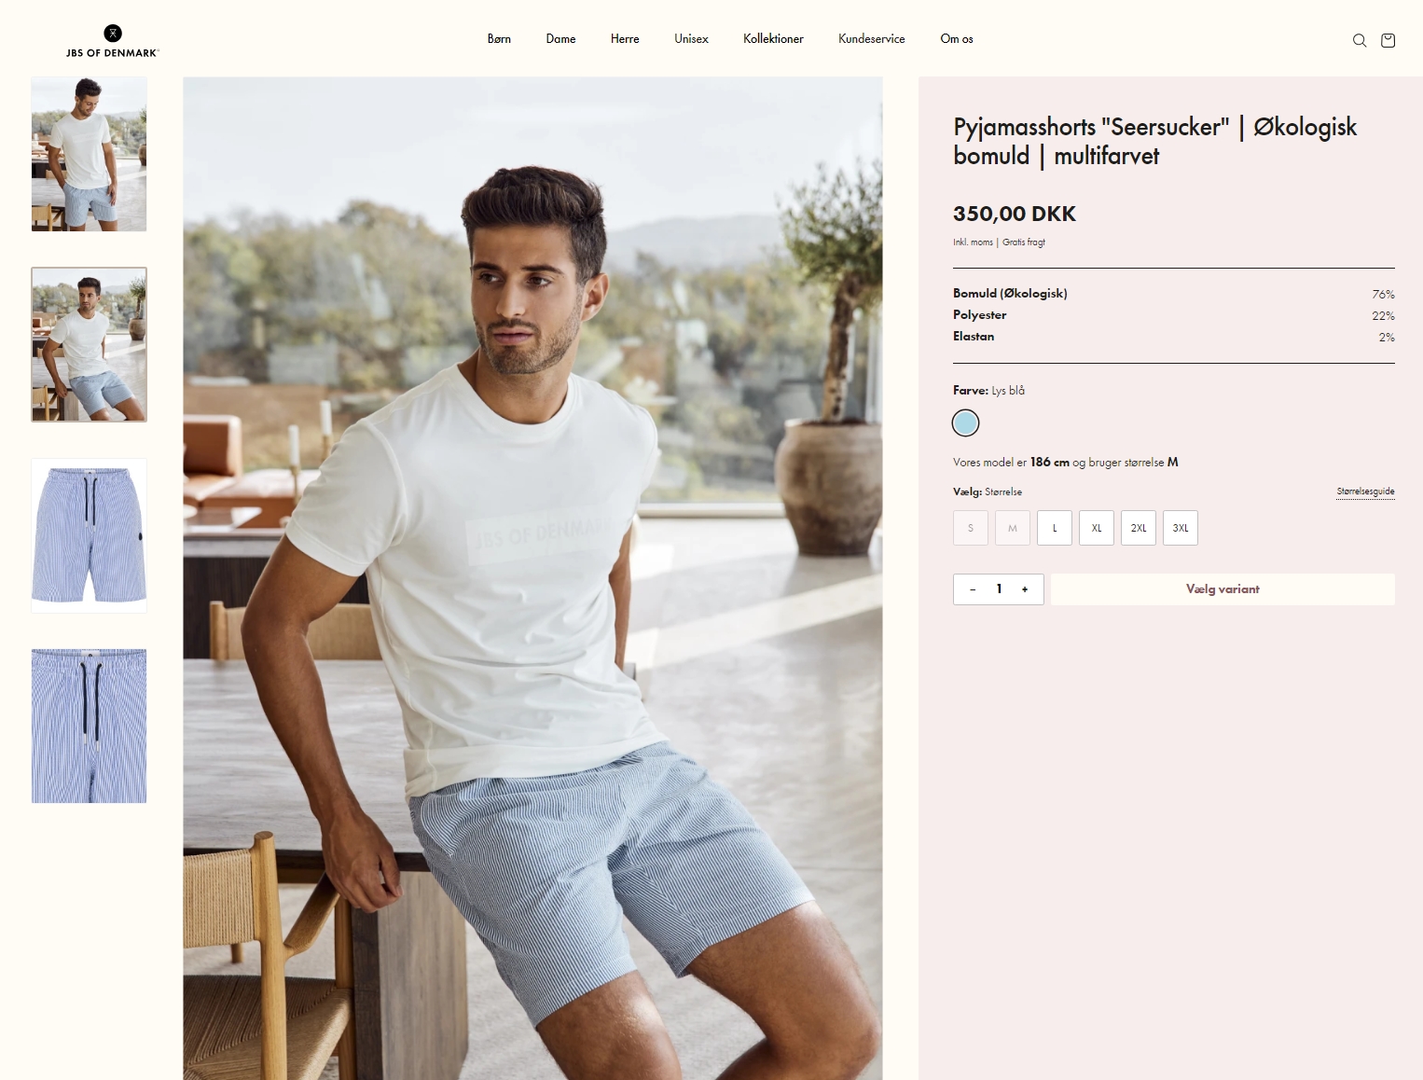
Task: Choose size XL option
Action: (1097, 528)
